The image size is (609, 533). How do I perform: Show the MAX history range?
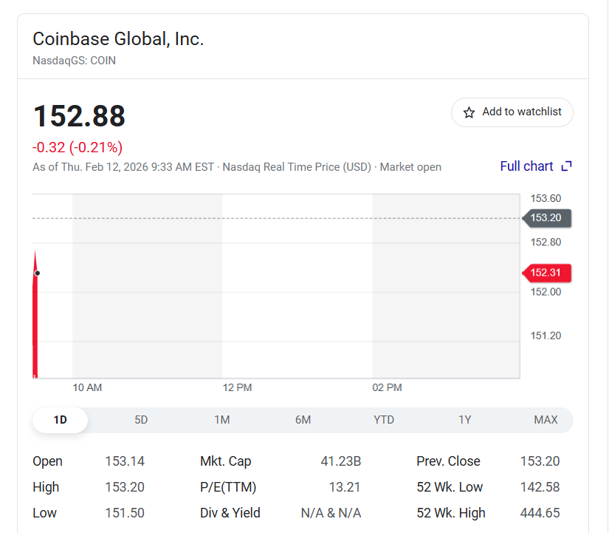546,420
